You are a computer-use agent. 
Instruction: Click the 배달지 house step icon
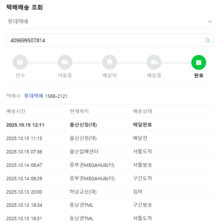click(110, 62)
